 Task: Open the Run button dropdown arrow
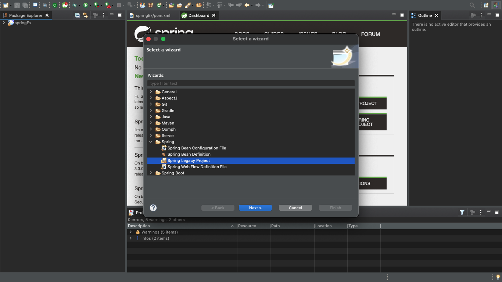(90, 6)
